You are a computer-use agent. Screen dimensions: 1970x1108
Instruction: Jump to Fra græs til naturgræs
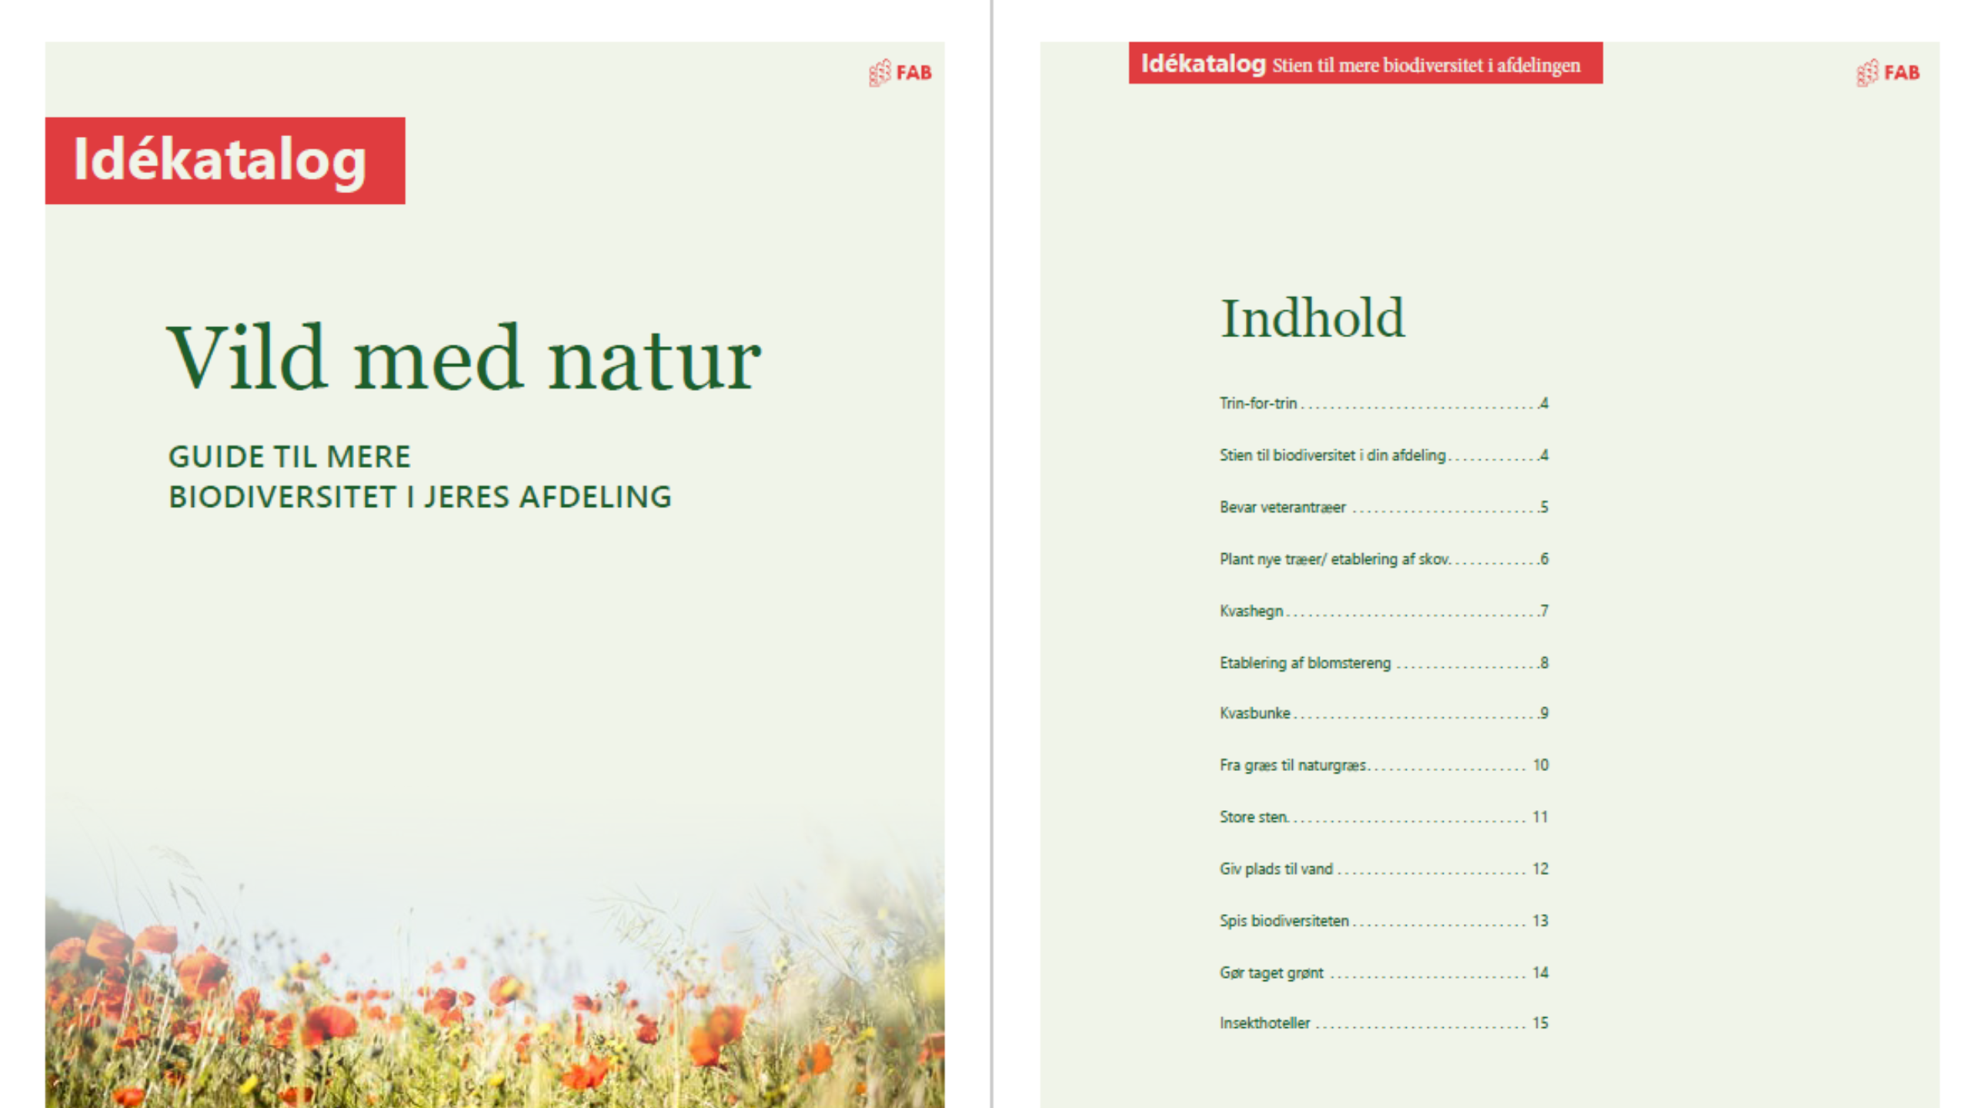click(x=1292, y=766)
